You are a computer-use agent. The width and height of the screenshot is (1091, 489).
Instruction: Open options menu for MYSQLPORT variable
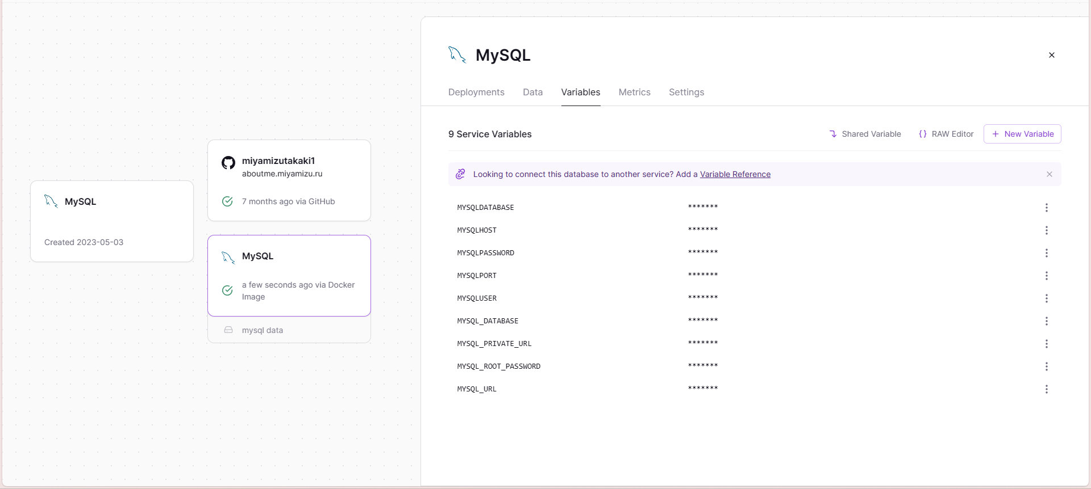pyautogui.click(x=1046, y=276)
